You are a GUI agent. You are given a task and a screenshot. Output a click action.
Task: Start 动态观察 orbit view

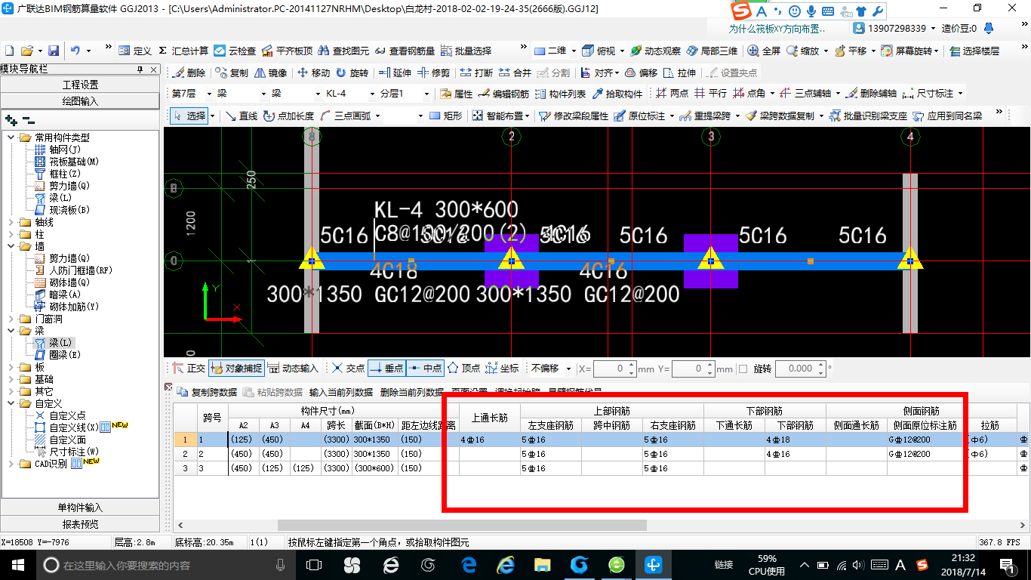(656, 51)
